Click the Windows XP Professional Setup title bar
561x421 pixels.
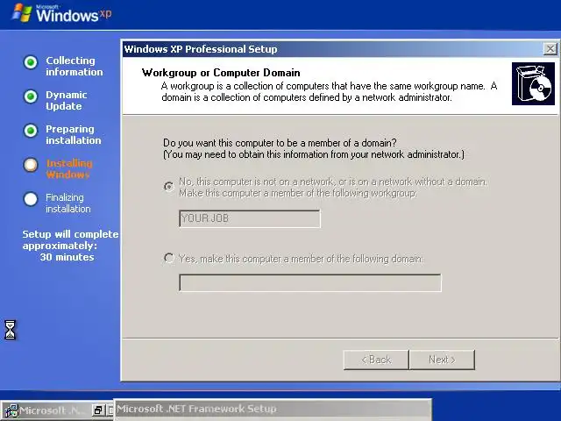[333, 49]
